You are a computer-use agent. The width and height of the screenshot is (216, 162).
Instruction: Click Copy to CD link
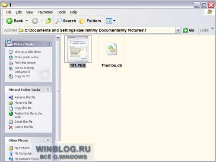pos(22,76)
